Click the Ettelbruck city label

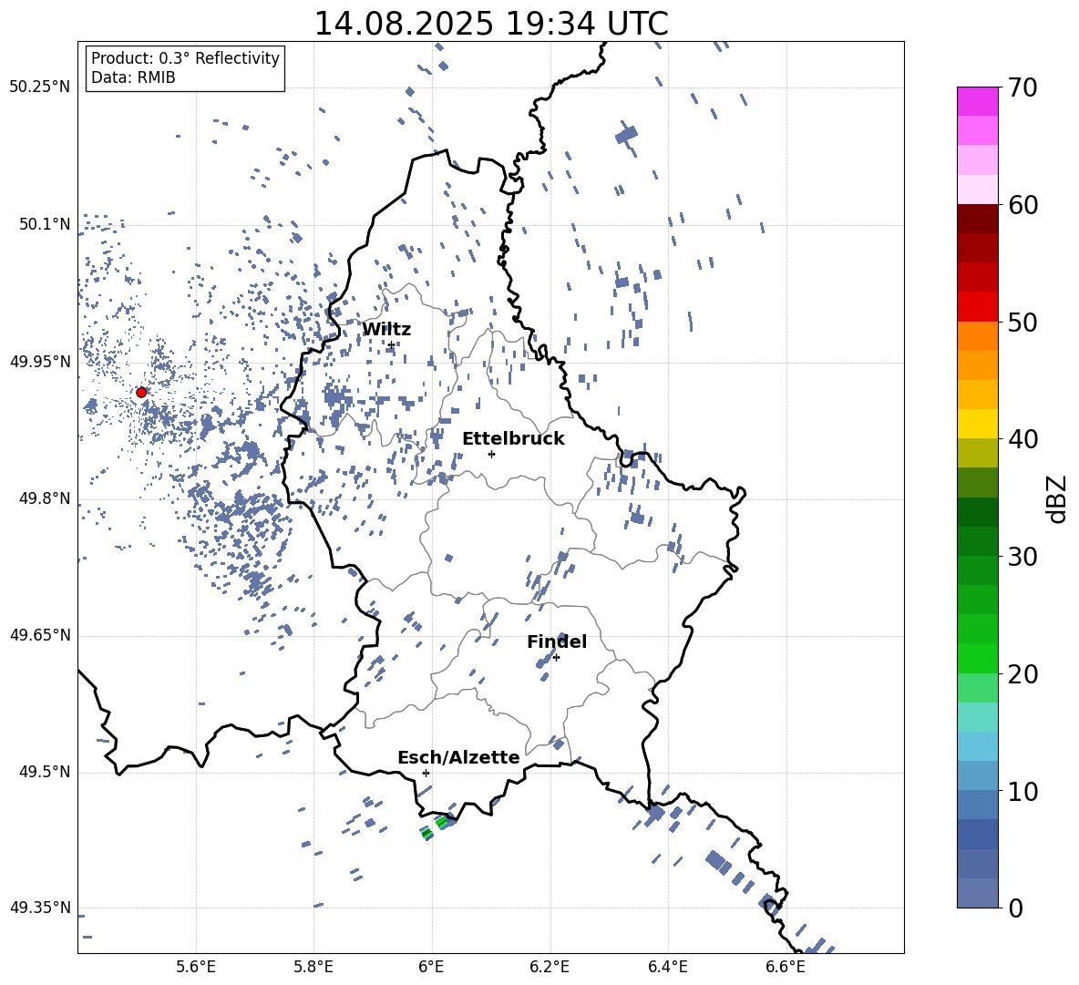(513, 438)
